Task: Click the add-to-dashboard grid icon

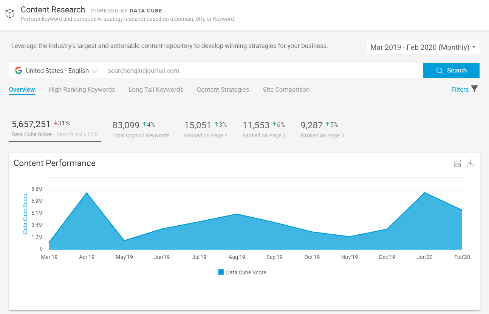Action: 458,163
